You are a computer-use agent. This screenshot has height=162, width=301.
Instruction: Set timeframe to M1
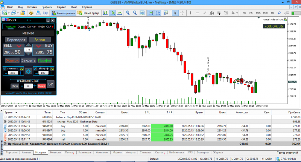pyautogui.click(x=244, y=13)
